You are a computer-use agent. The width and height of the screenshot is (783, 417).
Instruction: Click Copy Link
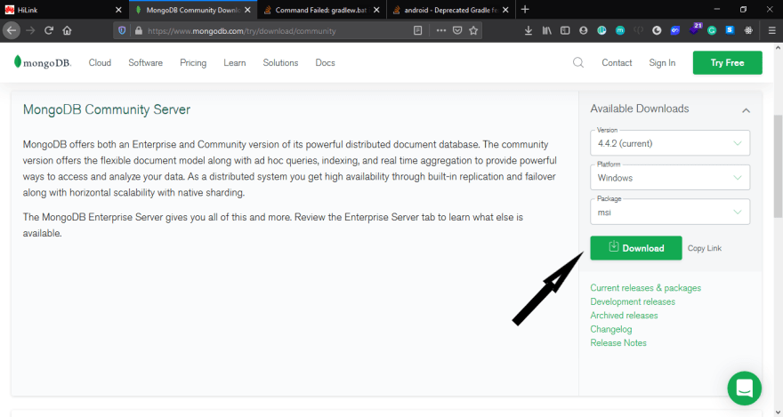click(704, 248)
